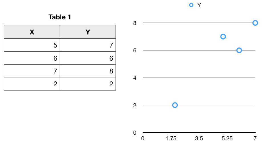Click the X cell containing 7

point(32,71)
